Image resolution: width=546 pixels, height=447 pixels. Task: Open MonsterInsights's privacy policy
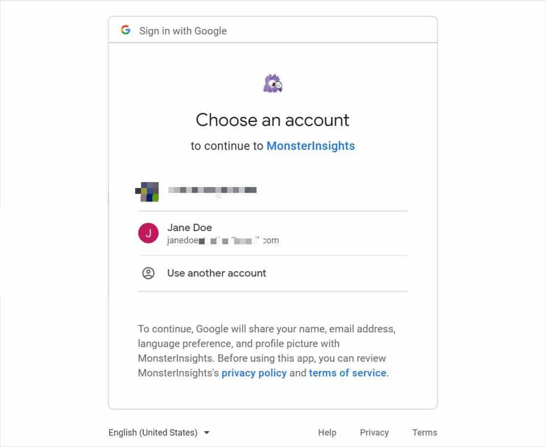click(x=254, y=373)
